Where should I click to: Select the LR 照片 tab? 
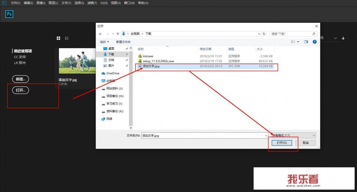coord(20,63)
